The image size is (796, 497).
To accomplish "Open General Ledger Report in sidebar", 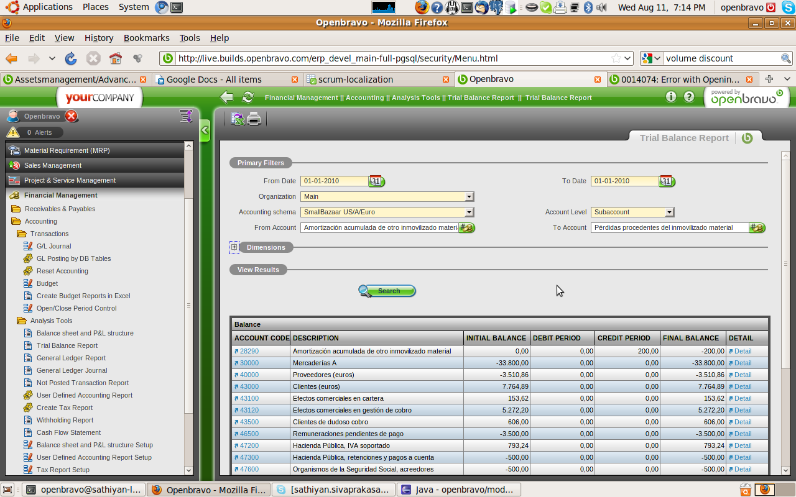I will click(71, 358).
